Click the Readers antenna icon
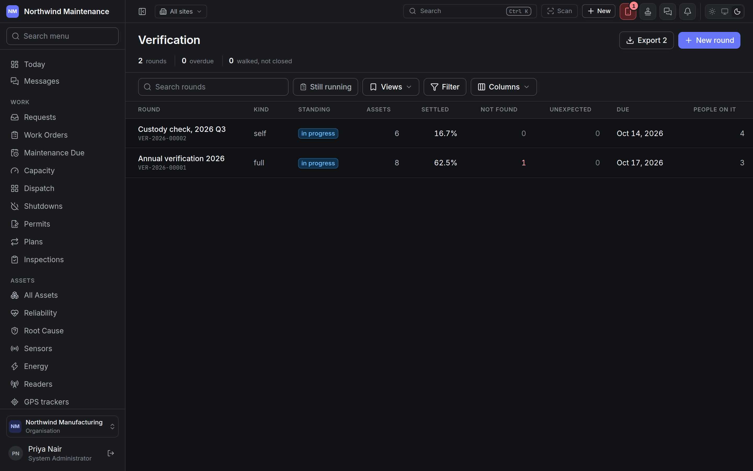The width and height of the screenshot is (753, 471). 15,384
